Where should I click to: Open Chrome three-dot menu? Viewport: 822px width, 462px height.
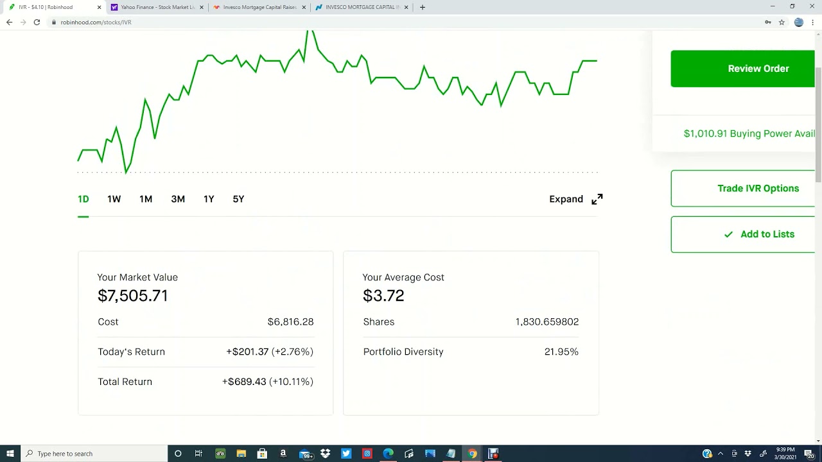pos(813,22)
